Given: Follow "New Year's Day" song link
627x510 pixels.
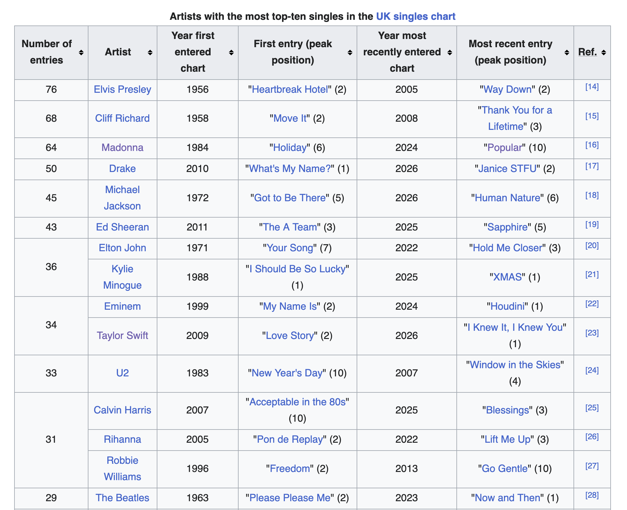Looking at the screenshot, I should [287, 373].
